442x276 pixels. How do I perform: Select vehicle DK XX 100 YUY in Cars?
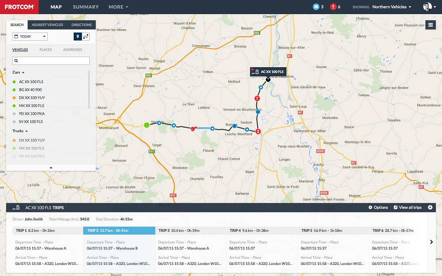click(32, 98)
